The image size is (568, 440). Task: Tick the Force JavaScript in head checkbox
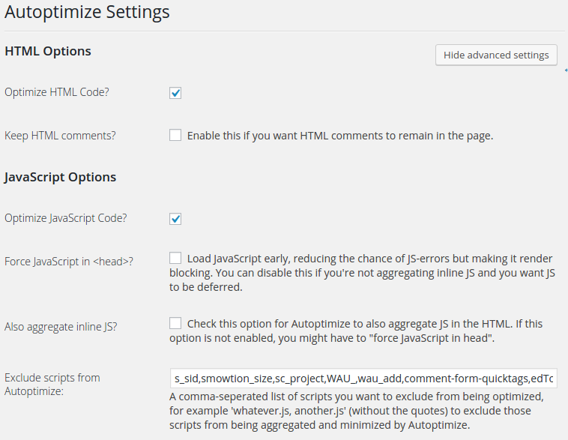coord(175,258)
